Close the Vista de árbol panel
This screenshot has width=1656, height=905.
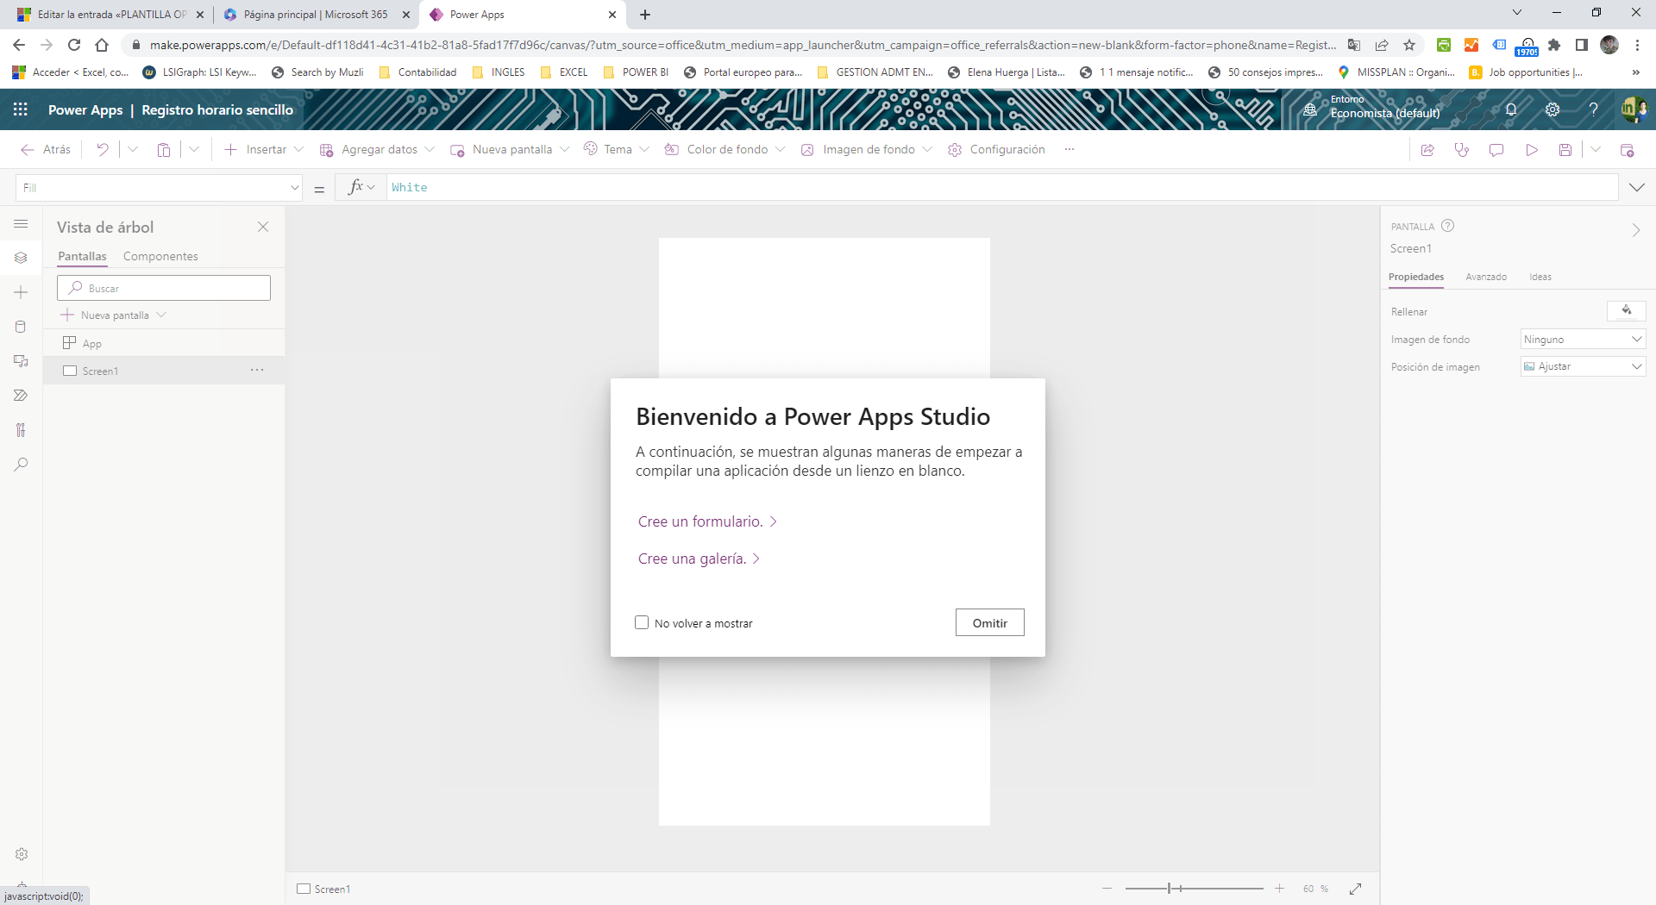coord(263,227)
